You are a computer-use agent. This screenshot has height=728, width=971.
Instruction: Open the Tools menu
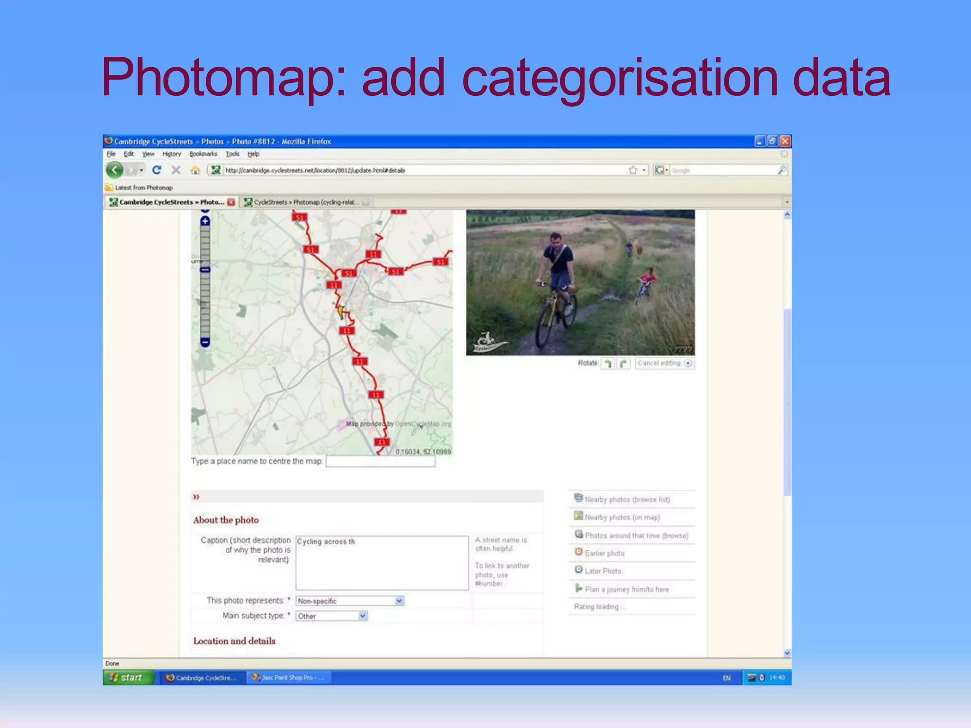pyautogui.click(x=232, y=154)
